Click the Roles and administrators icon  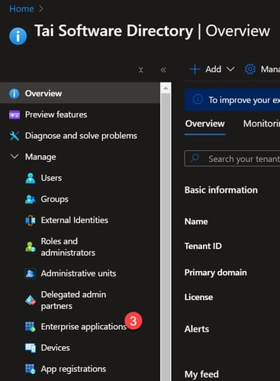[x=31, y=247]
